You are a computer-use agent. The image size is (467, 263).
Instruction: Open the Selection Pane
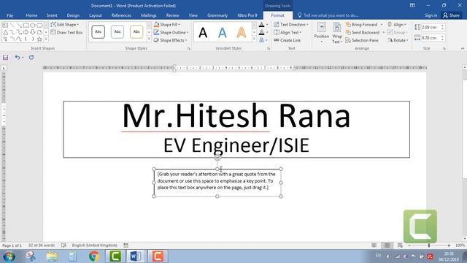pos(362,40)
